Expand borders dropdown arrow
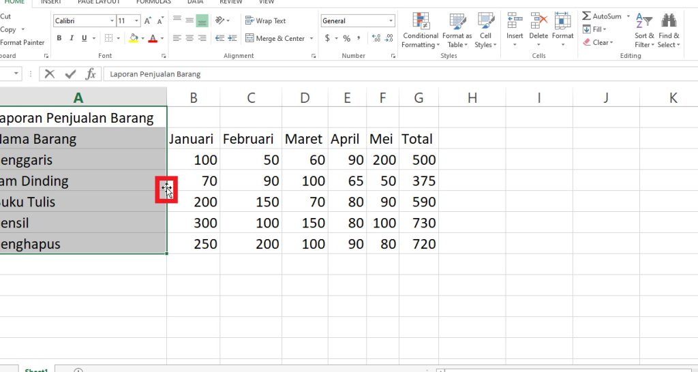Image resolution: width=698 pixels, height=372 pixels. [x=119, y=38]
